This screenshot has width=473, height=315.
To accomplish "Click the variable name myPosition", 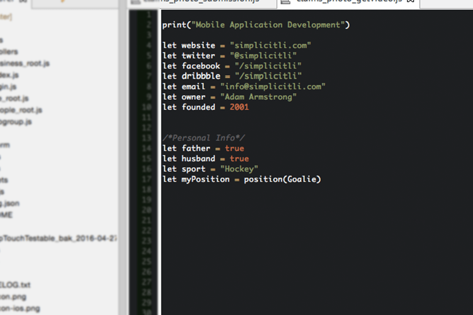I will click(206, 179).
